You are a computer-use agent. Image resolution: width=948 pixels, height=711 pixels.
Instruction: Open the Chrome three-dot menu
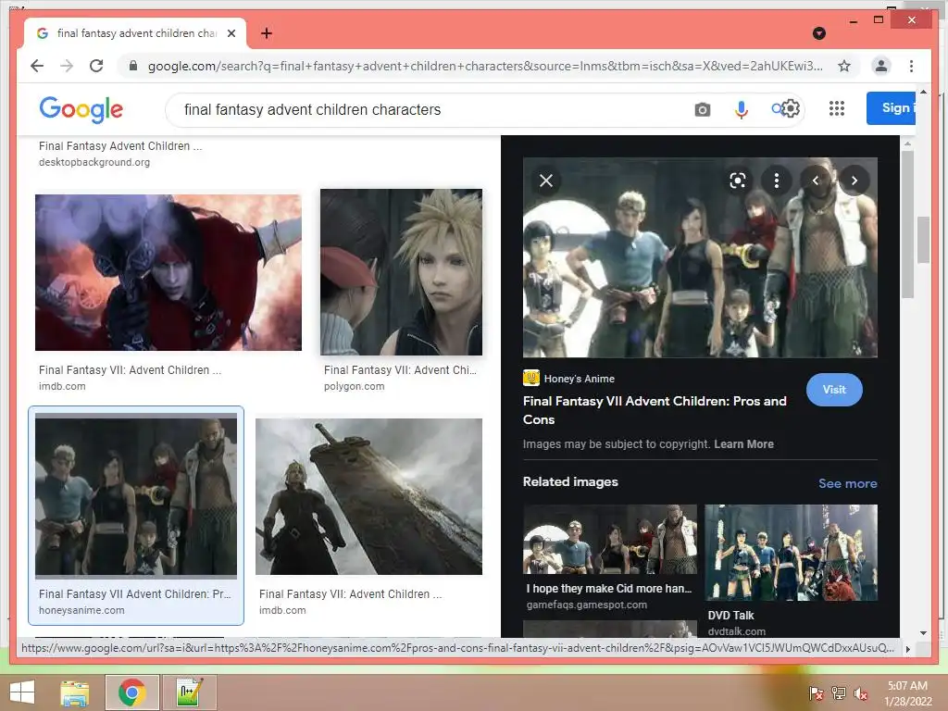coord(911,66)
